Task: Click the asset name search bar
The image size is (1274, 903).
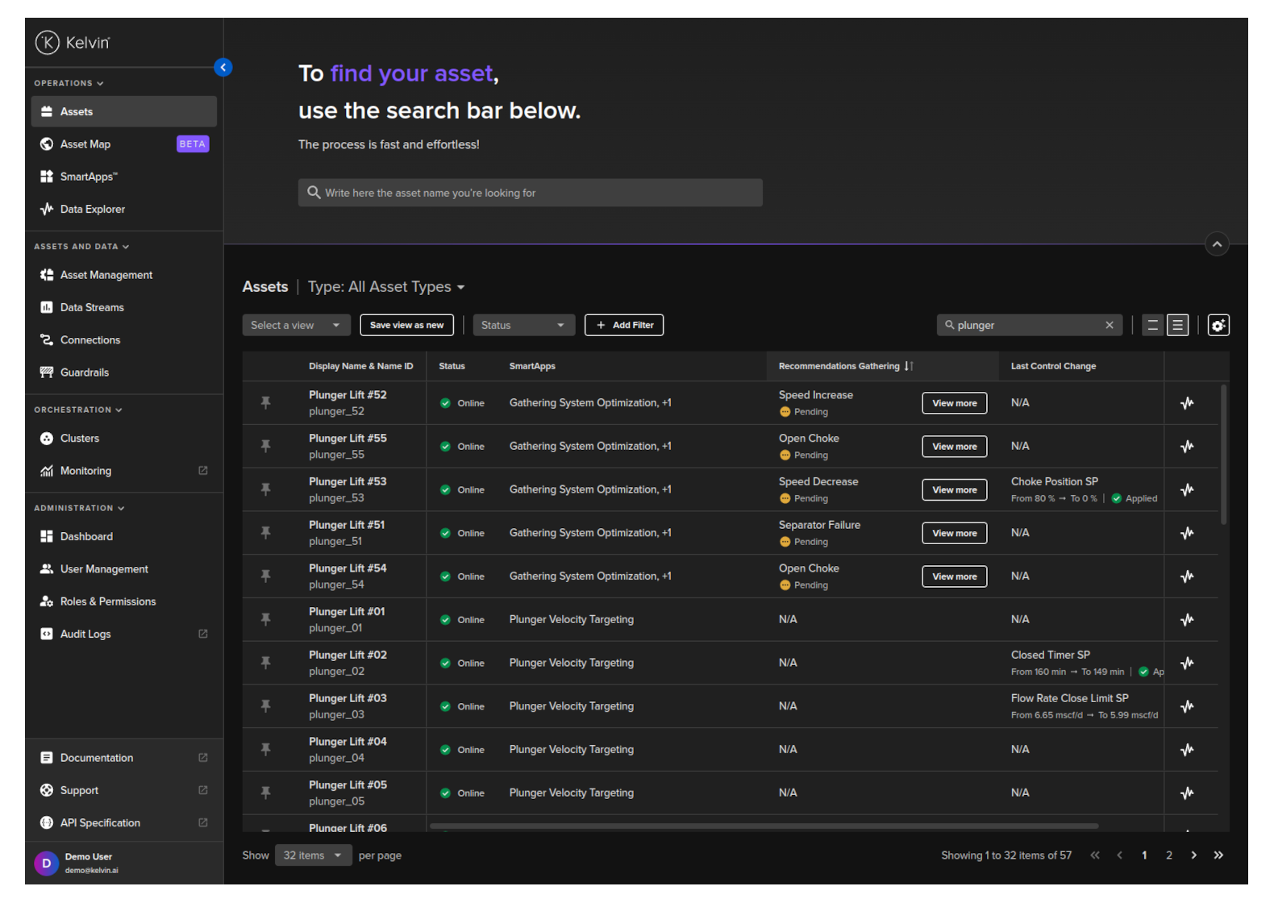Action: click(530, 193)
